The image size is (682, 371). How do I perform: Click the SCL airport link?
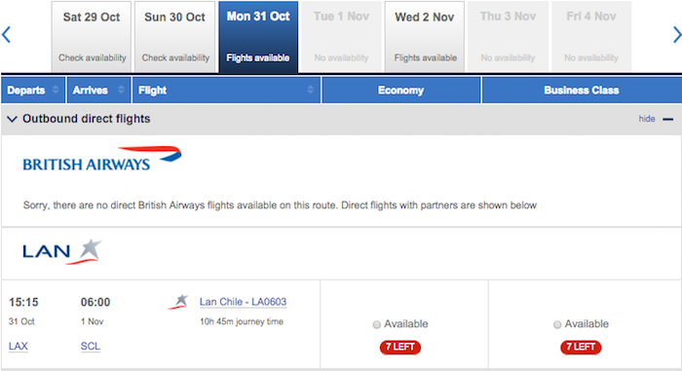click(x=91, y=347)
